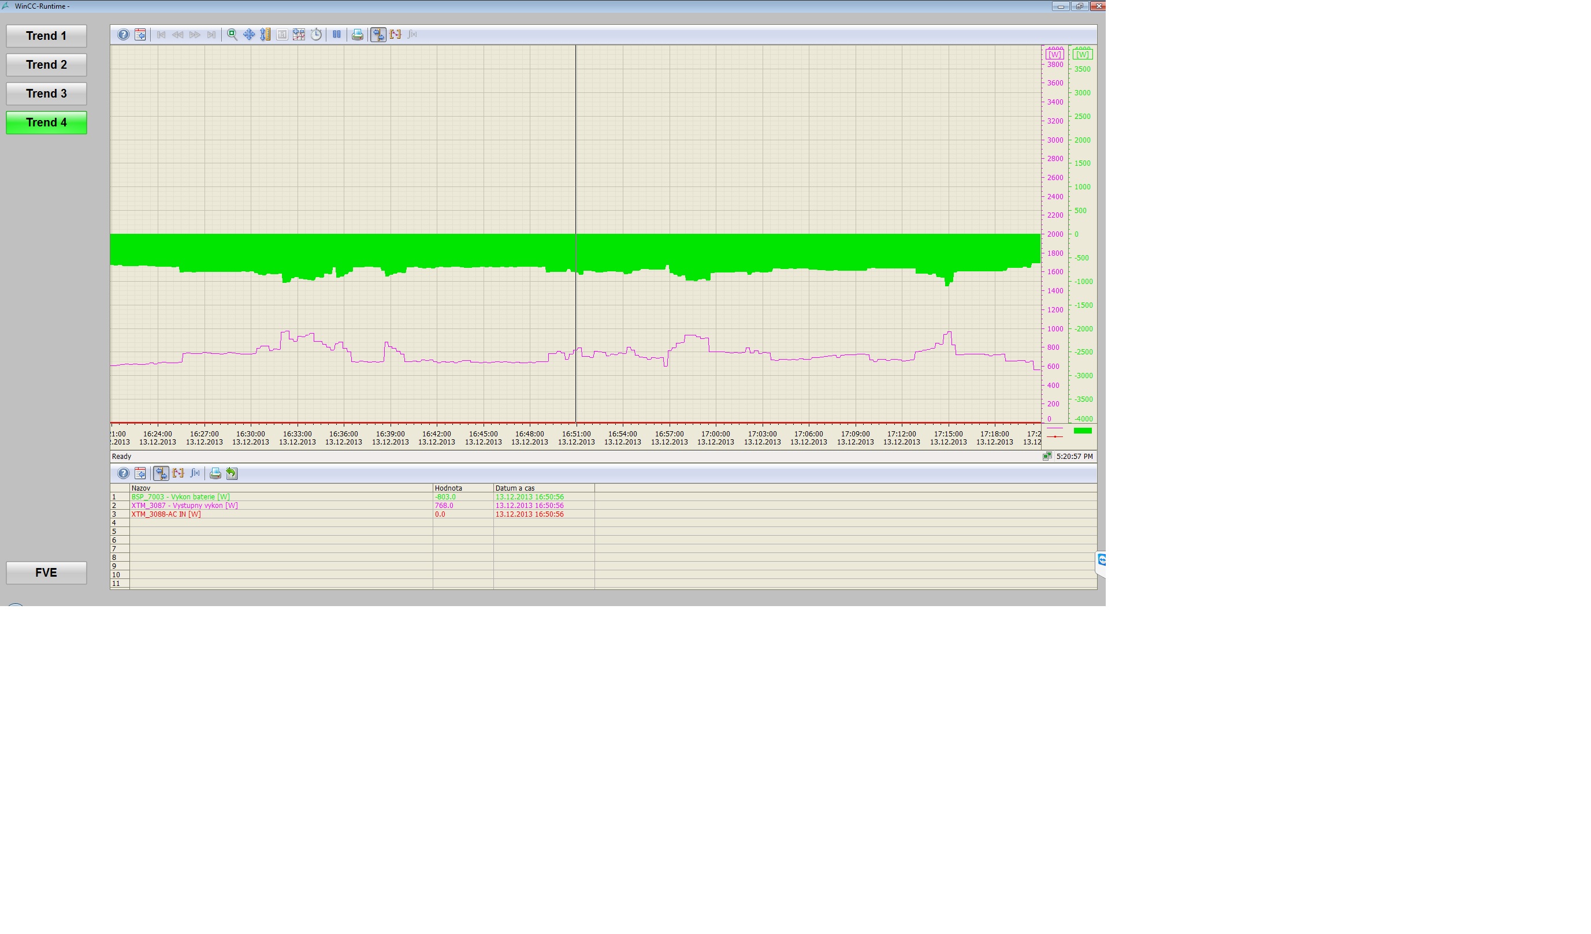Pause trend updating with start/stop button
The image size is (1591, 934).
(336, 35)
